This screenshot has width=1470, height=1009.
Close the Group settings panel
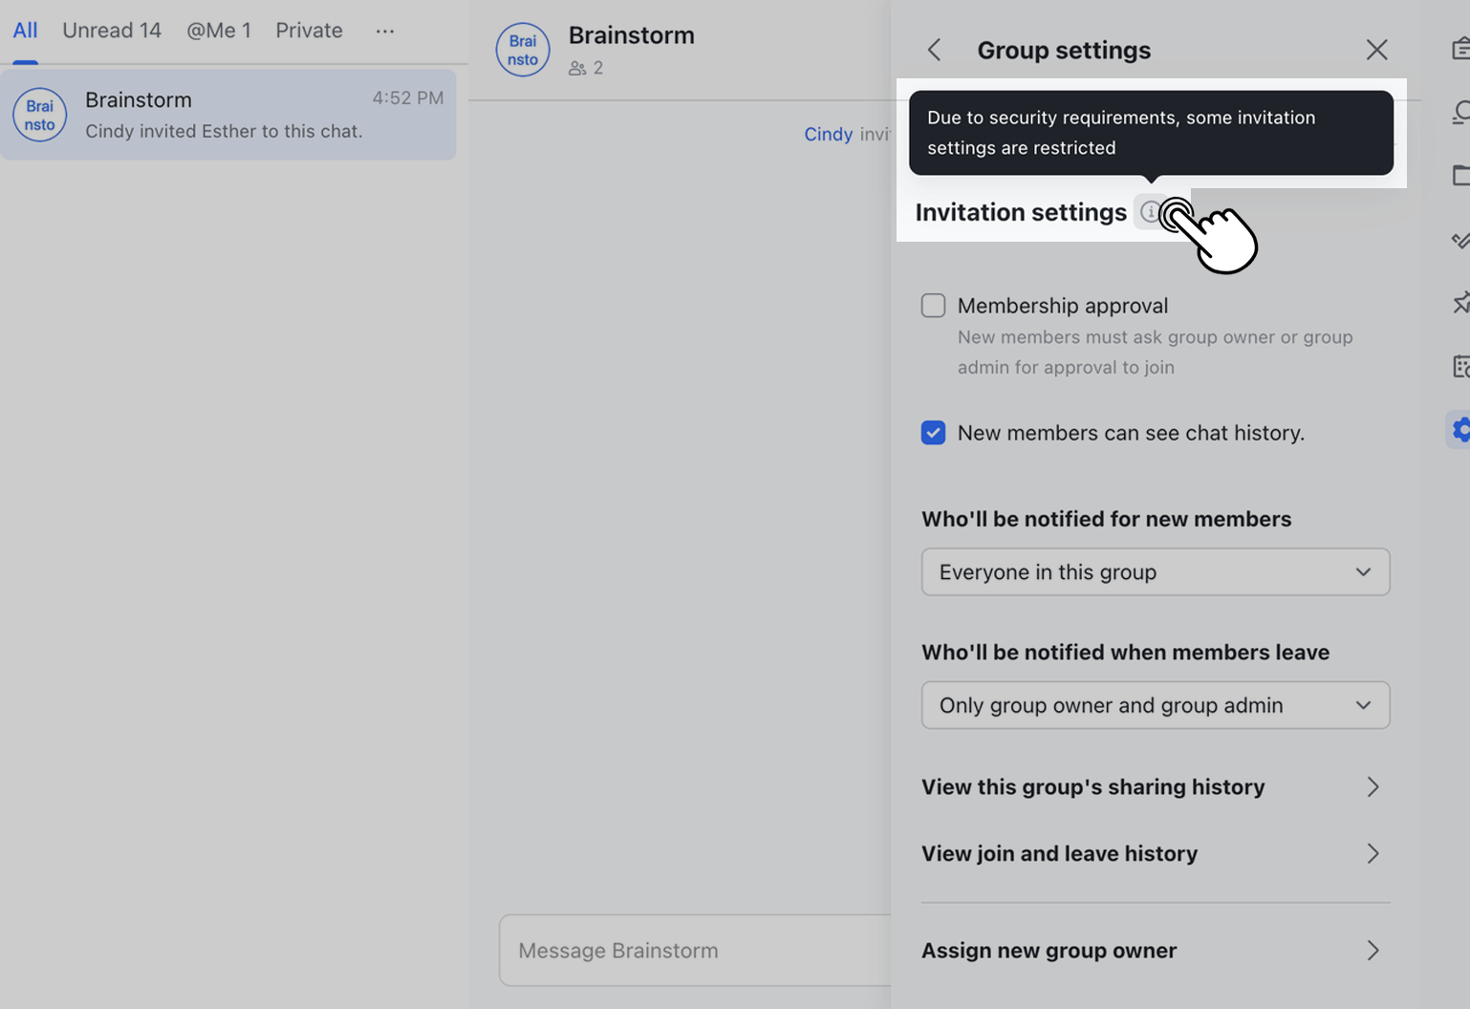click(x=1376, y=50)
